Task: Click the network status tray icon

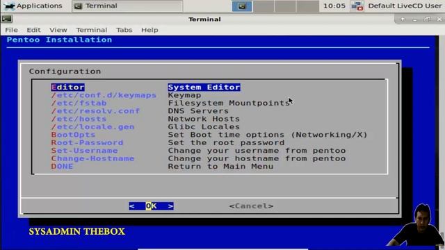Action: [x=357, y=6]
